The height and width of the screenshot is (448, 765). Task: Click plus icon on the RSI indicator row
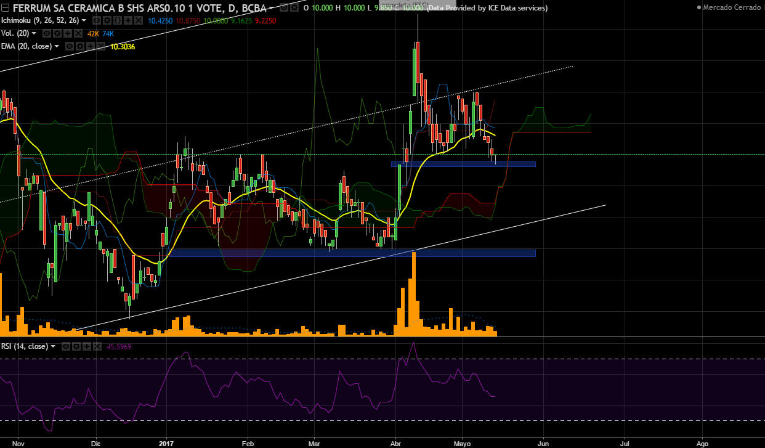tap(87, 346)
